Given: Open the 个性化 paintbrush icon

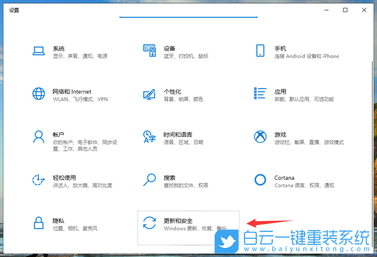Looking at the screenshot, I should click(149, 94).
